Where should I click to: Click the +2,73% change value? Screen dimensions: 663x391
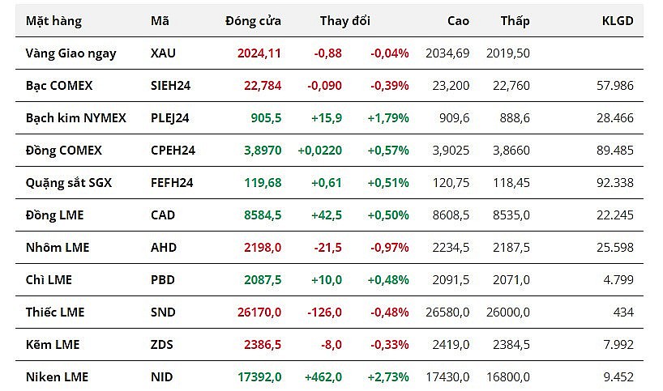pyautogui.click(x=388, y=377)
